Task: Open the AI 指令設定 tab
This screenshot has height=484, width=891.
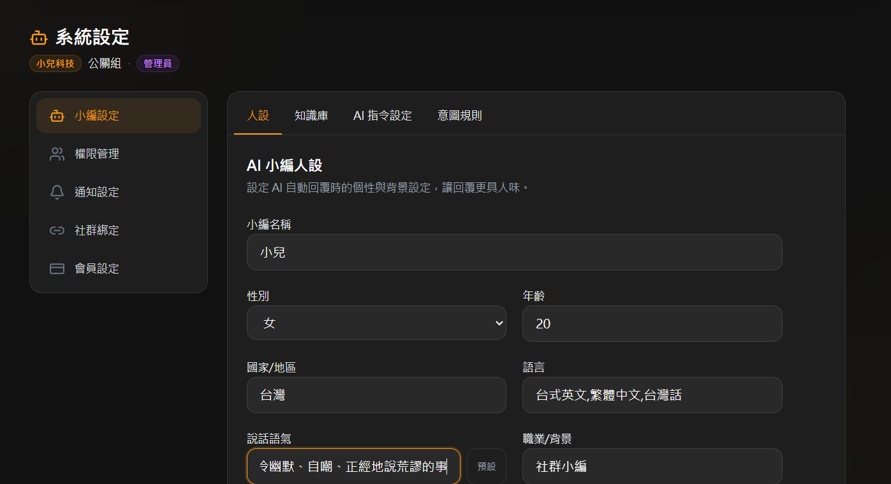Action: [x=383, y=115]
